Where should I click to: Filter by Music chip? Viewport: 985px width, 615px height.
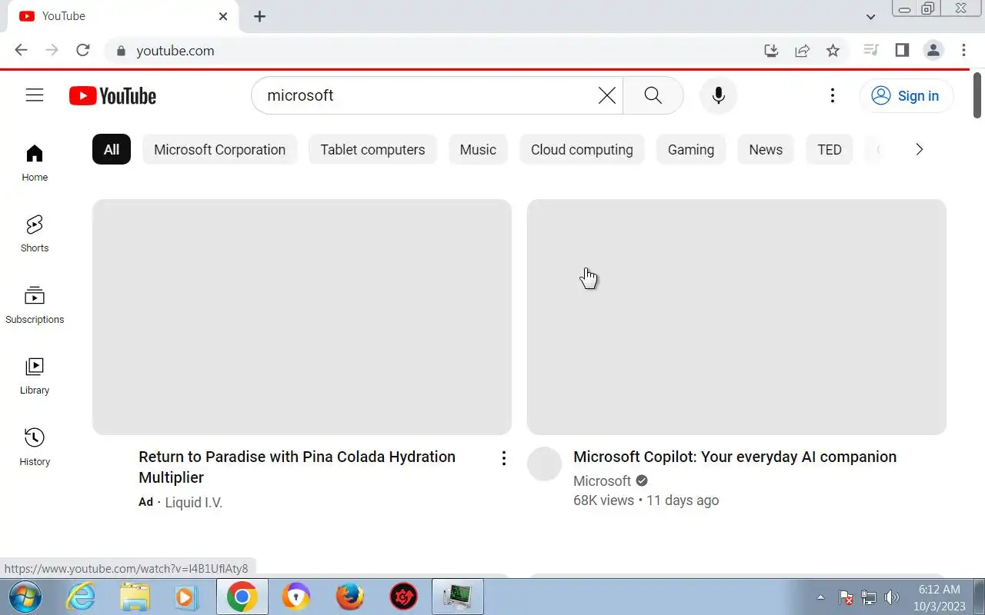pos(478,149)
